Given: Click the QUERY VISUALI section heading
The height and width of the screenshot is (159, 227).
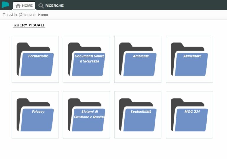Looking at the screenshot, I should pyautogui.click(x=29, y=25).
